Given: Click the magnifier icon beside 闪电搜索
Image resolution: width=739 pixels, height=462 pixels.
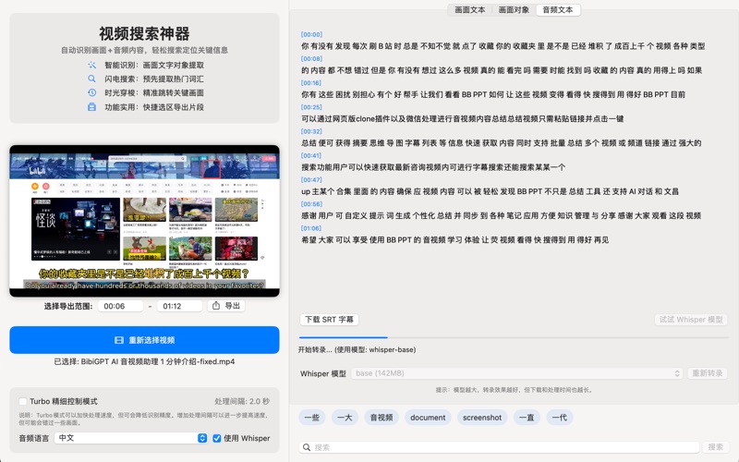Looking at the screenshot, I should coord(91,79).
